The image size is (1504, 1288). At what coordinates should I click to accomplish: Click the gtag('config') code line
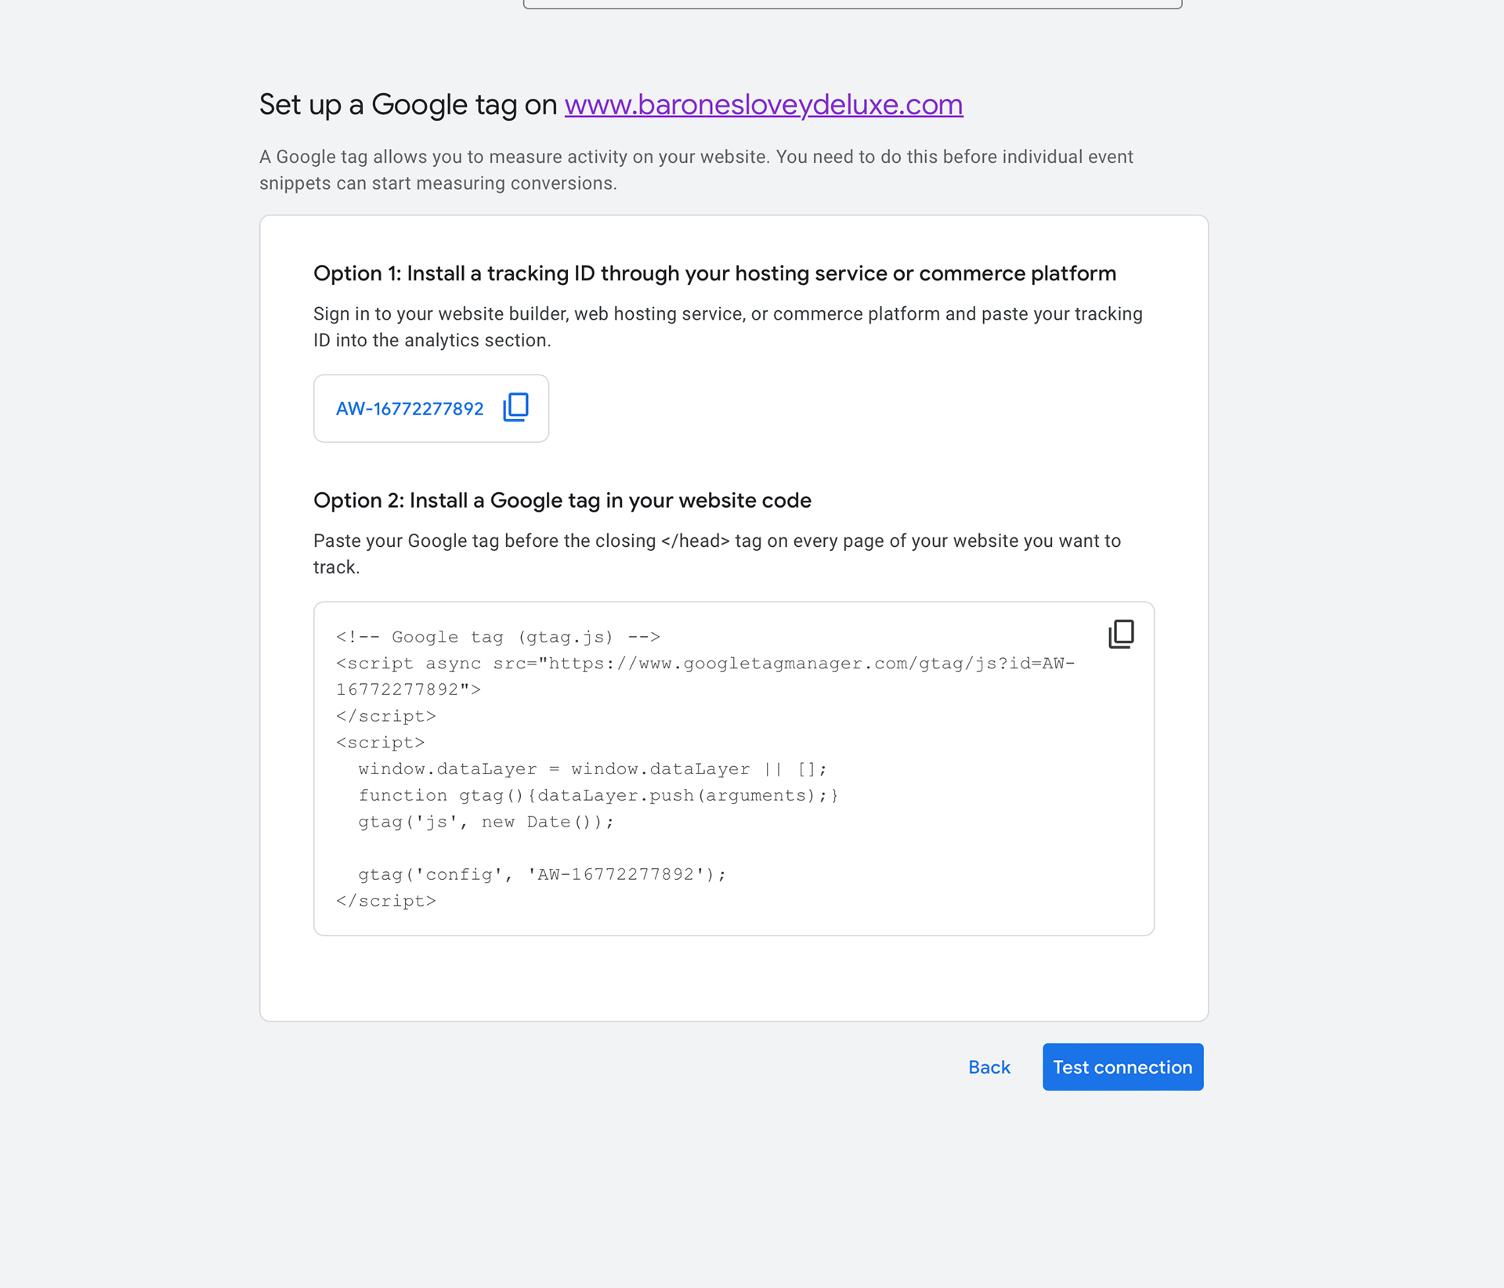pyautogui.click(x=542, y=874)
